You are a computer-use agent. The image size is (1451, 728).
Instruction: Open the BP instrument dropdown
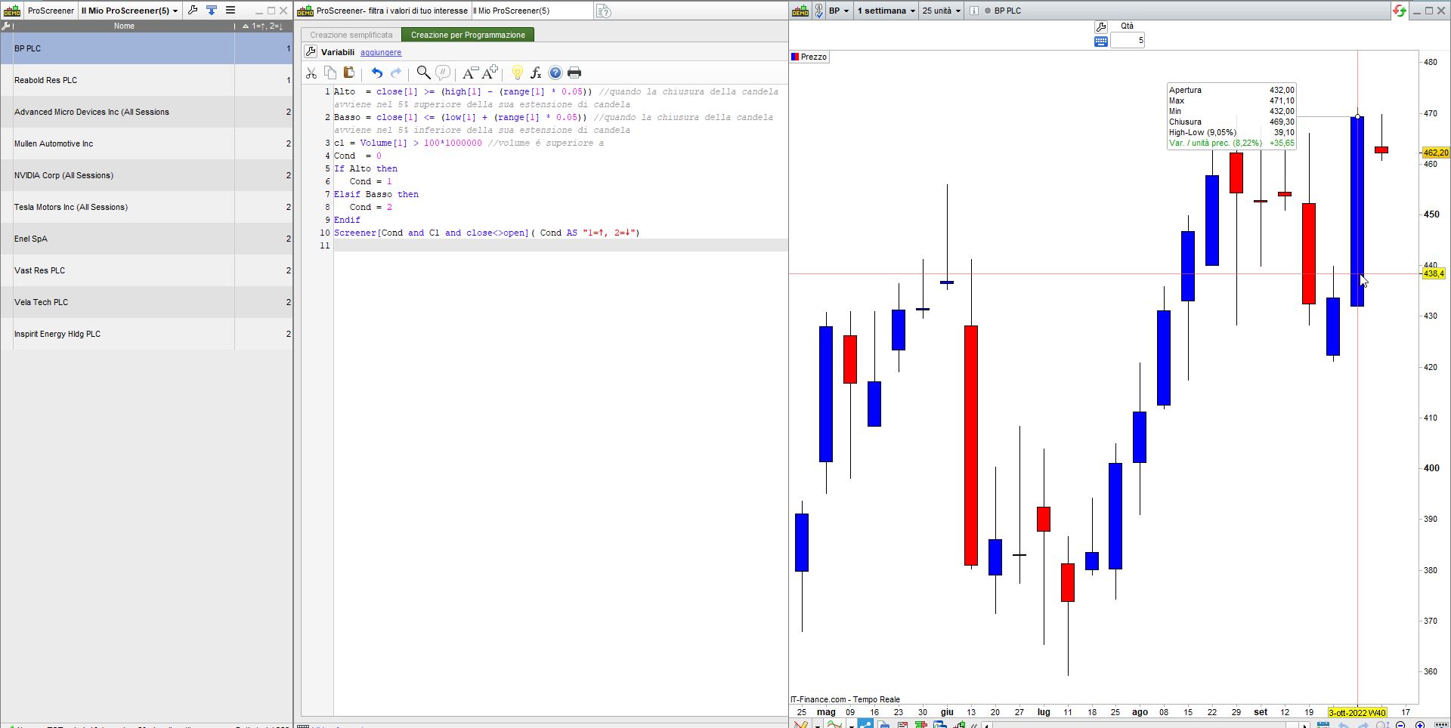pyautogui.click(x=839, y=11)
